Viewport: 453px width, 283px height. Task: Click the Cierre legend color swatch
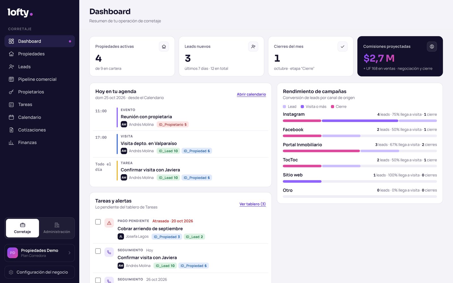332,107
